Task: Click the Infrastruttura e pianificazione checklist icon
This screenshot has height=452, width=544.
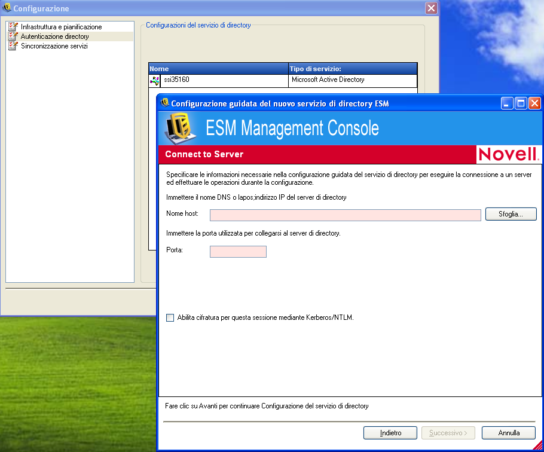Action: (13, 27)
